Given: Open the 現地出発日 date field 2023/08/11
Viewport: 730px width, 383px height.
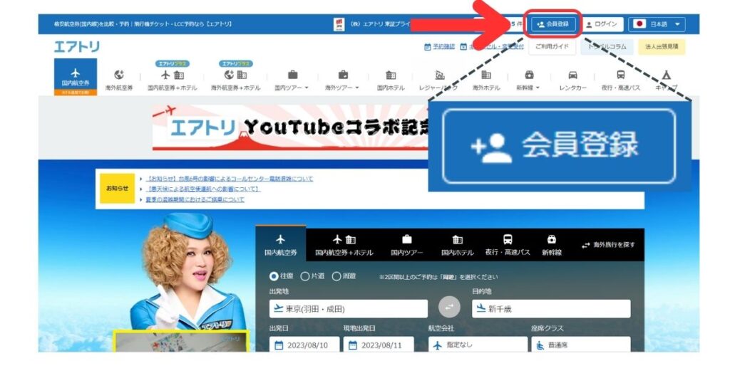Looking at the screenshot, I should click(x=379, y=345).
